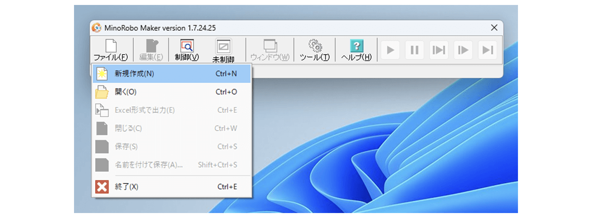Click the MinoRobo Maker app icon in title bar
The width and height of the screenshot is (592, 218).
(97, 28)
